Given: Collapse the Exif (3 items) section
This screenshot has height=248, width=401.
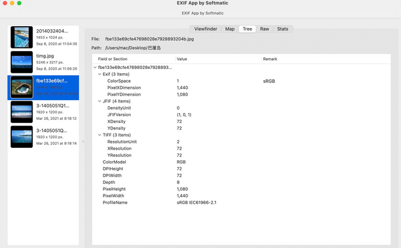Looking at the screenshot, I should (100, 74).
